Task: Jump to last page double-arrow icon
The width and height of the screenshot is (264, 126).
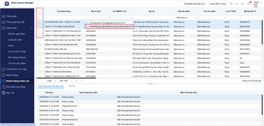Action: coord(76,81)
